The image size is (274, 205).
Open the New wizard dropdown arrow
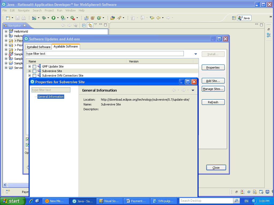pos(12,18)
